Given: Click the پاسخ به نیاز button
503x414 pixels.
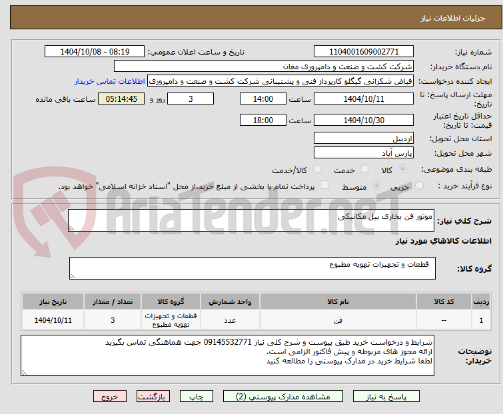Looking at the screenshot, I should [x=386, y=397].
